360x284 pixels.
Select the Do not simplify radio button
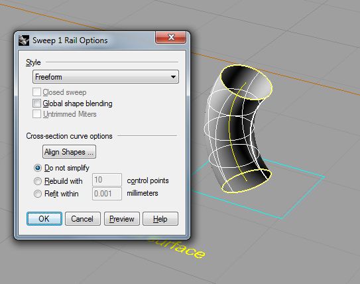point(38,168)
